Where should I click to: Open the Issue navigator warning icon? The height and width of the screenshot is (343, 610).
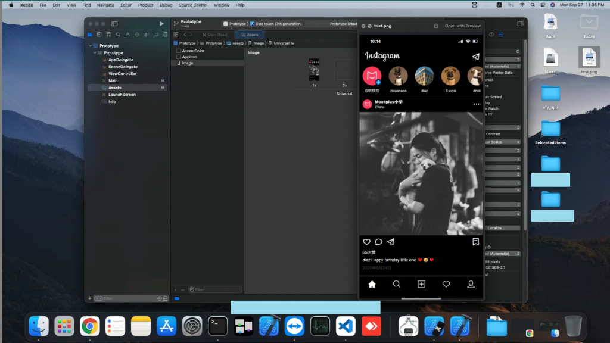point(127,35)
